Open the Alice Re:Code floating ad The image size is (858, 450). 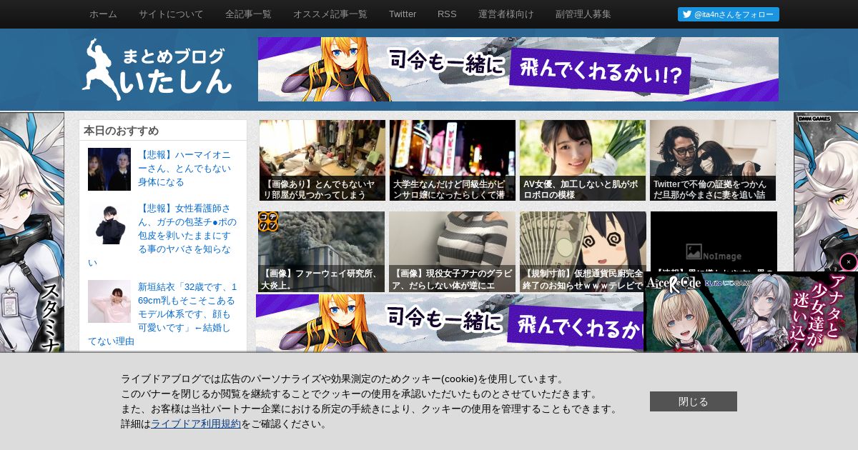[x=751, y=312]
